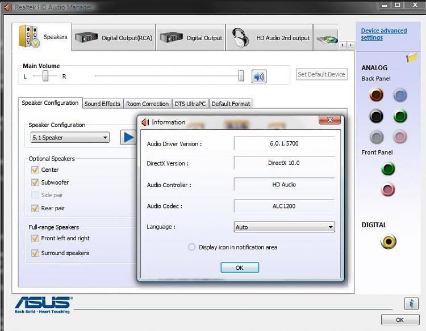Click the Set Default Device button
Screen dimensions: 426x331
point(321,74)
